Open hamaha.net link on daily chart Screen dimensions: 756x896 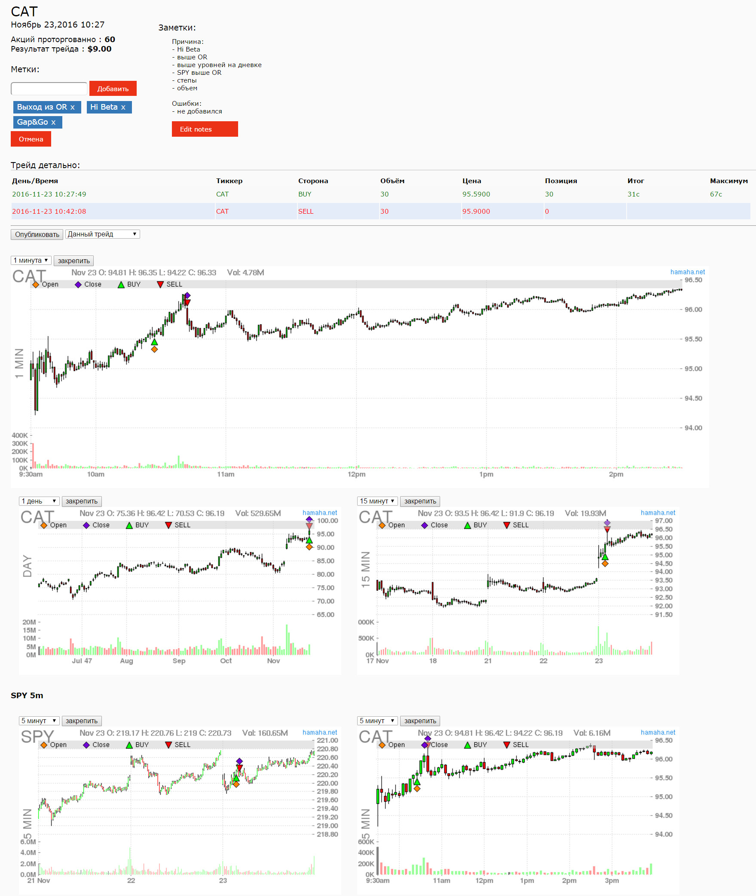(320, 512)
